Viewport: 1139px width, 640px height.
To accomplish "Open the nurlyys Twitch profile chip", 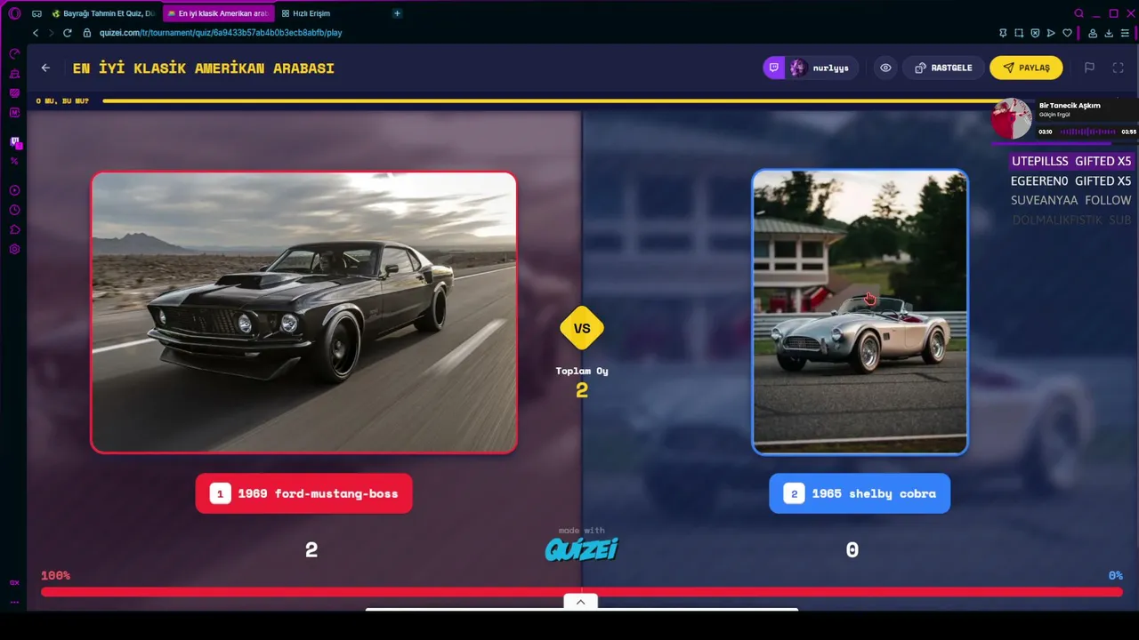I will point(810,68).
